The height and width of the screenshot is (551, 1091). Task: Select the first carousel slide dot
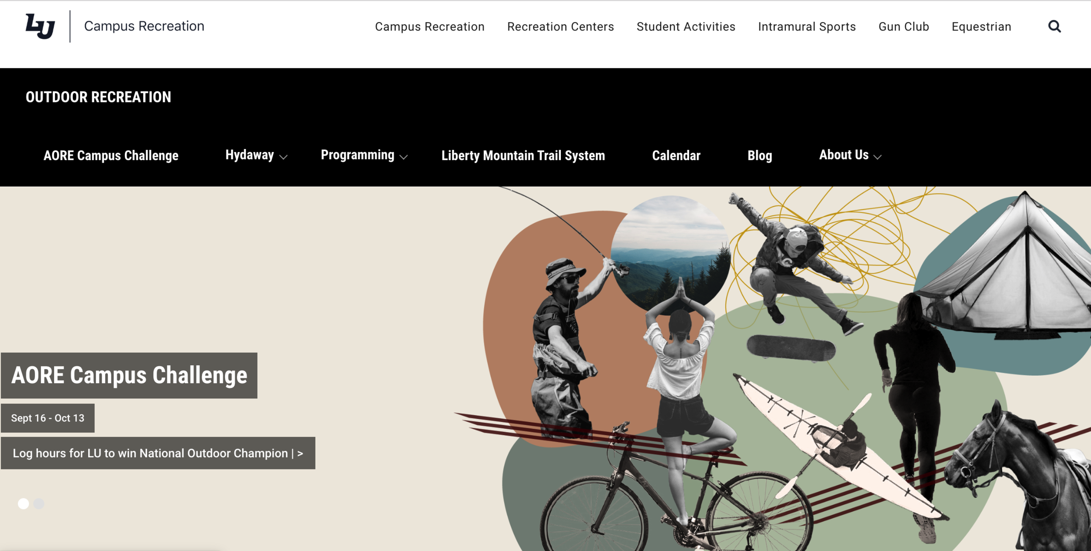pyautogui.click(x=24, y=504)
